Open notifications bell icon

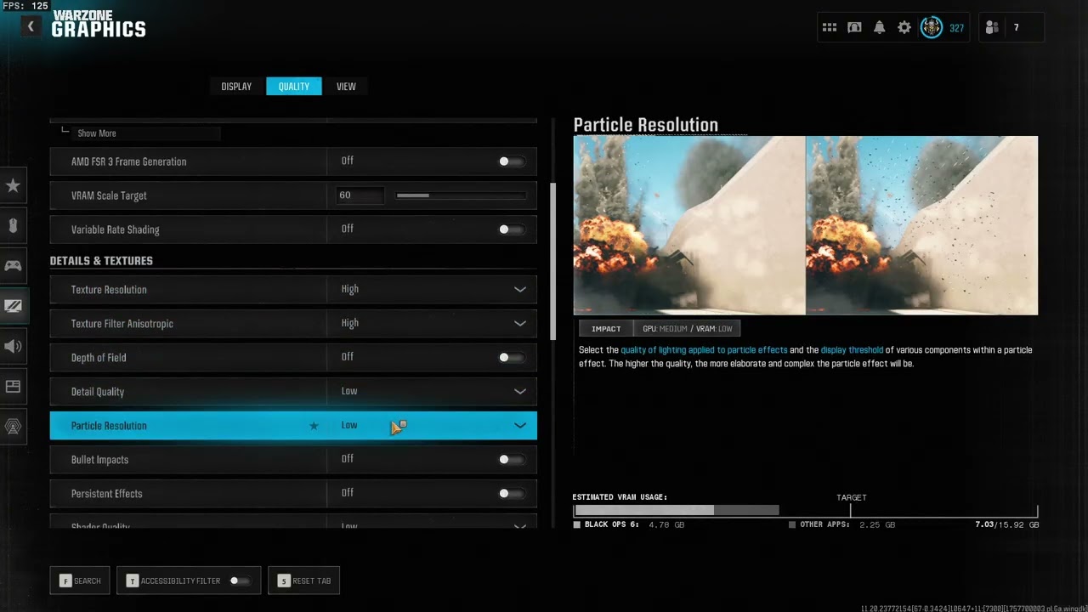880,28
